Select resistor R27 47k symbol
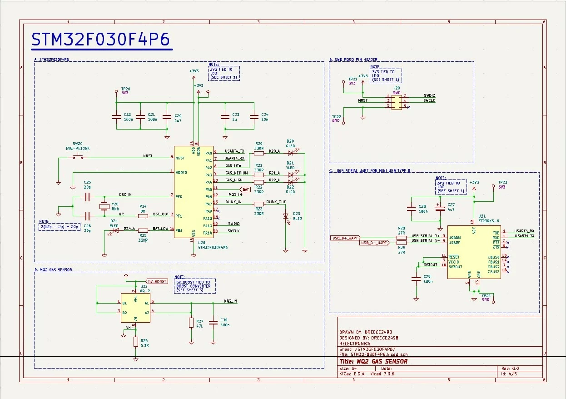 click(x=191, y=323)
